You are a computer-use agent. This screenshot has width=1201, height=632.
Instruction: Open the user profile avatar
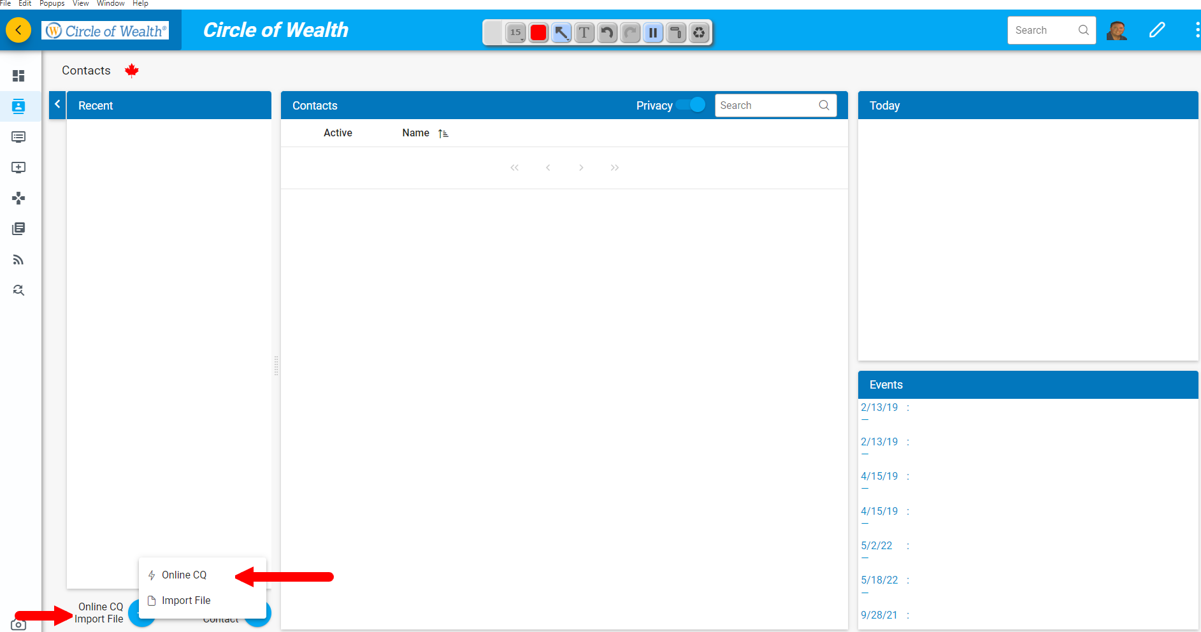pyautogui.click(x=1117, y=30)
